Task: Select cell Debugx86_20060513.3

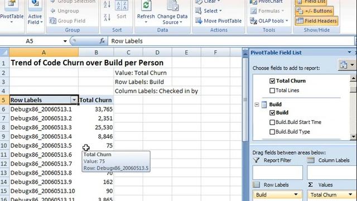Action: [x=44, y=127]
